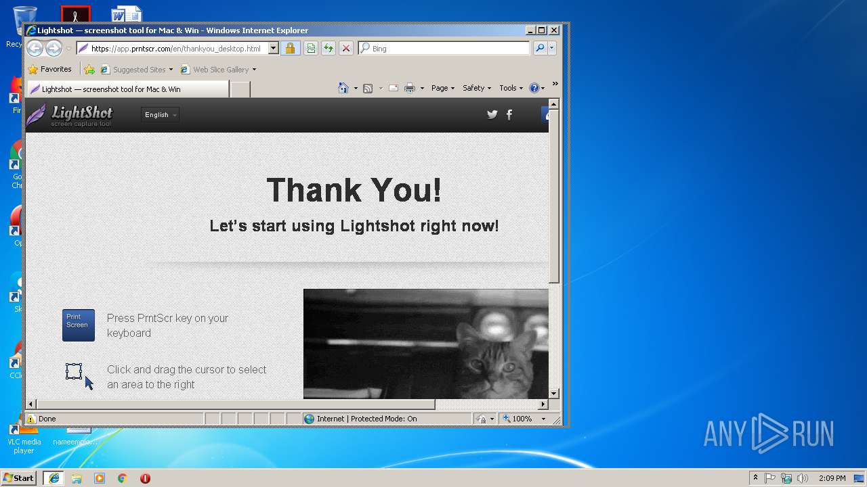Click the Add to Favorites Bar icon
Image resolution: width=867 pixels, height=487 pixels.
pyautogui.click(x=89, y=69)
